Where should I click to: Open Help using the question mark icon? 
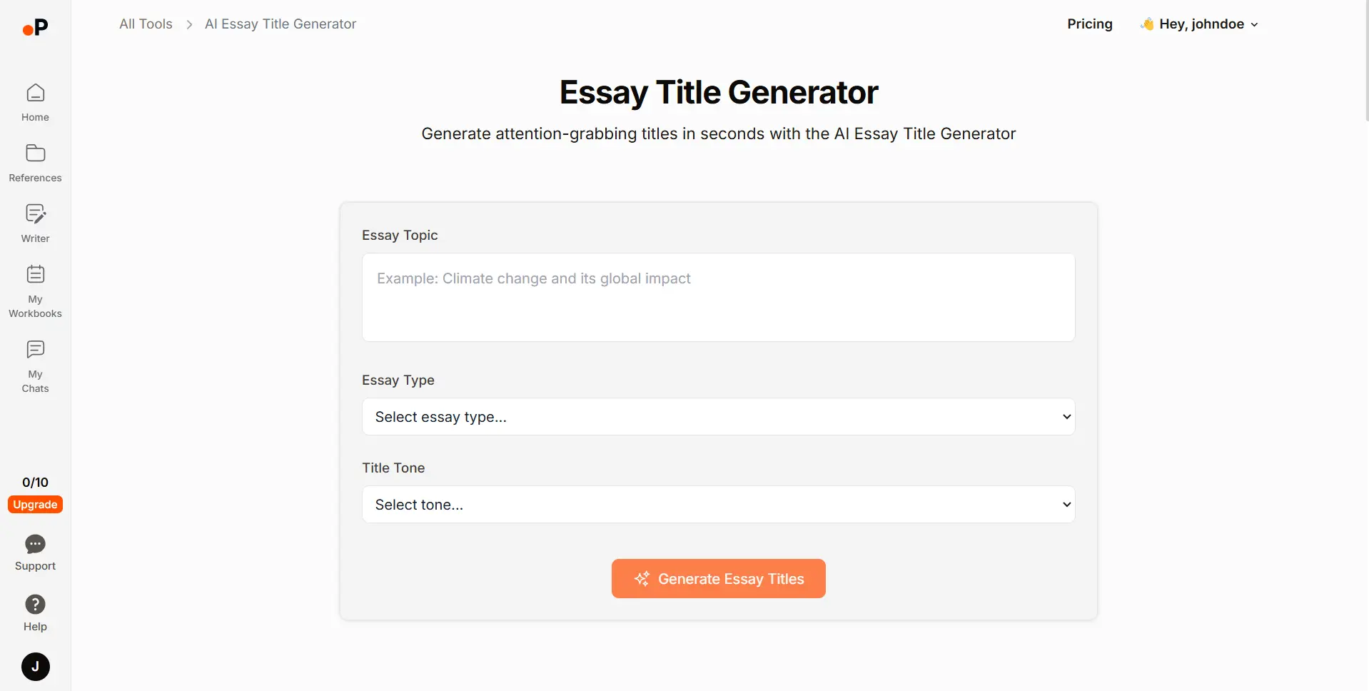coord(35,603)
